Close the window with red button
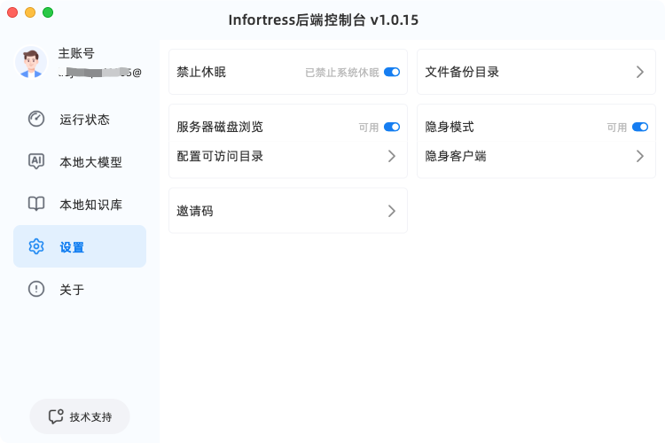The width and height of the screenshot is (665, 443). click(12, 12)
